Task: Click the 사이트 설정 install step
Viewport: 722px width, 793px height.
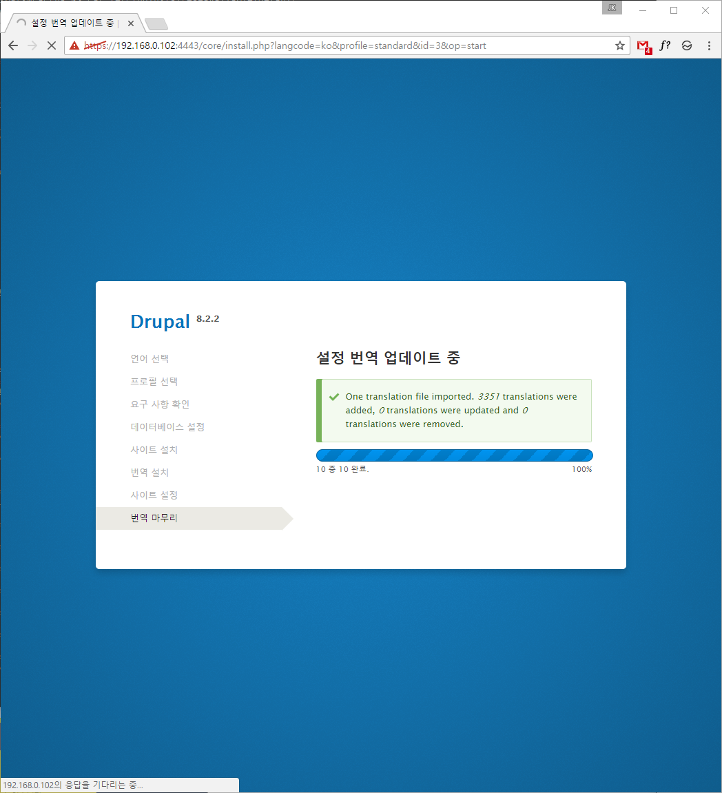Action: pyautogui.click(x=154, y=495)
